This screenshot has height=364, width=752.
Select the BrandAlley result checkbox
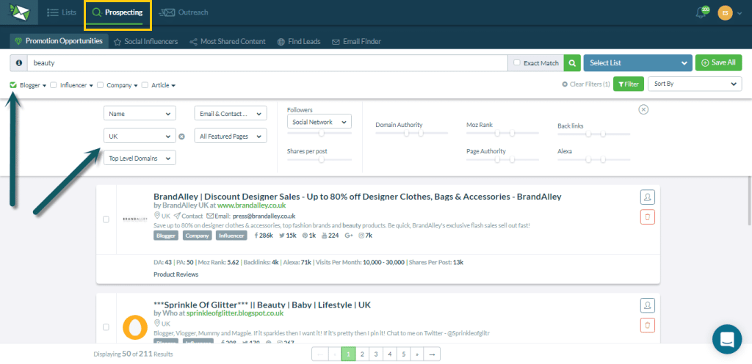pyautogui.click(x=106, y=219)
